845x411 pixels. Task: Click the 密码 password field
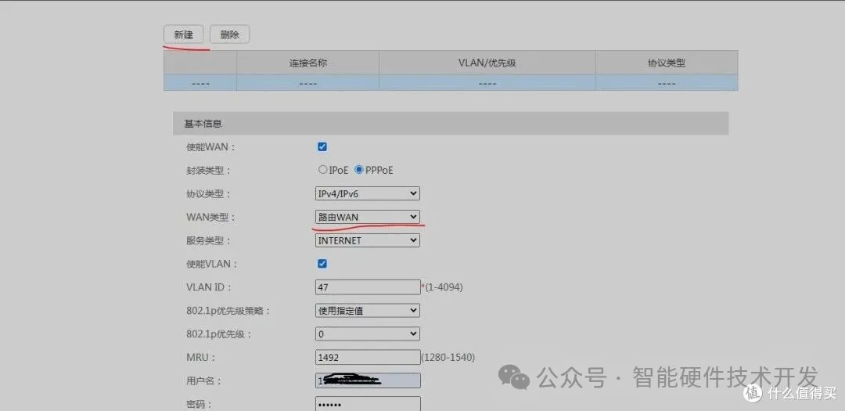367,404
